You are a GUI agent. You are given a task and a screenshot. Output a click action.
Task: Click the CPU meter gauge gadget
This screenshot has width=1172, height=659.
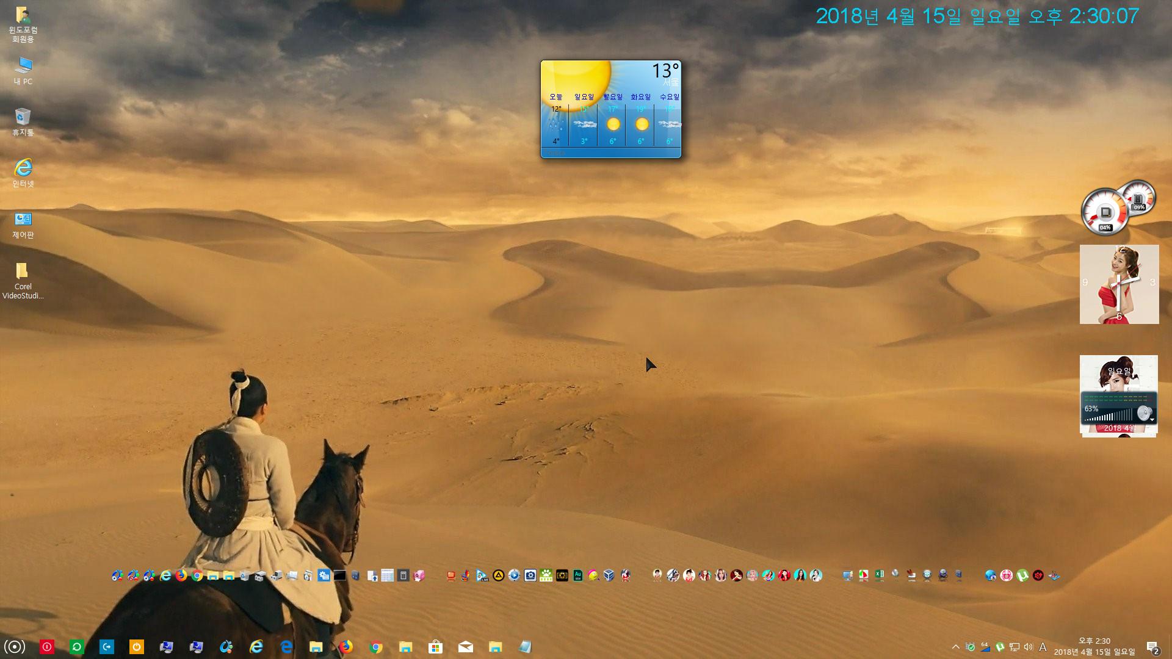click(1105, 212)
